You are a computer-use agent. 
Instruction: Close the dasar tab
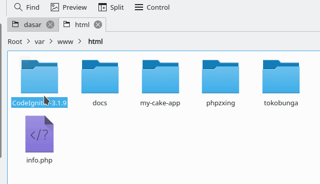pyautogui.click(x=50, y=25)
